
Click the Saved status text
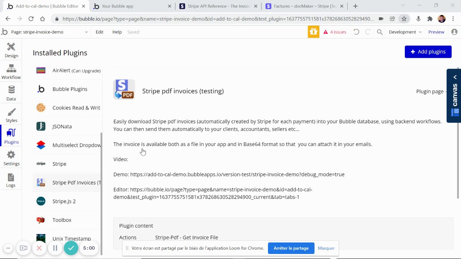point(133,32)
